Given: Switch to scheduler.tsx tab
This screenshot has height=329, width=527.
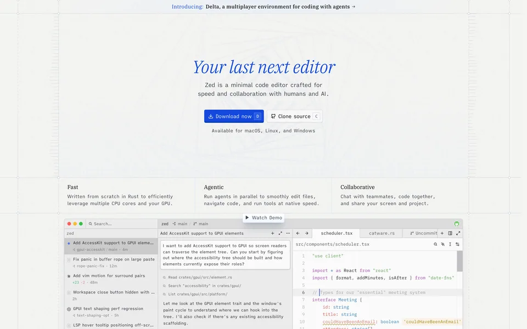Looking at the screenshot, I should [337, 233].
